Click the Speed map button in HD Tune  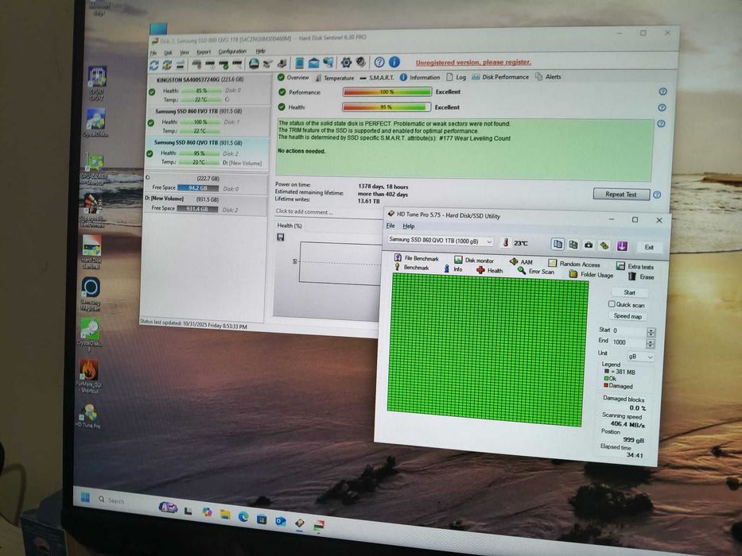coord(627,316)
